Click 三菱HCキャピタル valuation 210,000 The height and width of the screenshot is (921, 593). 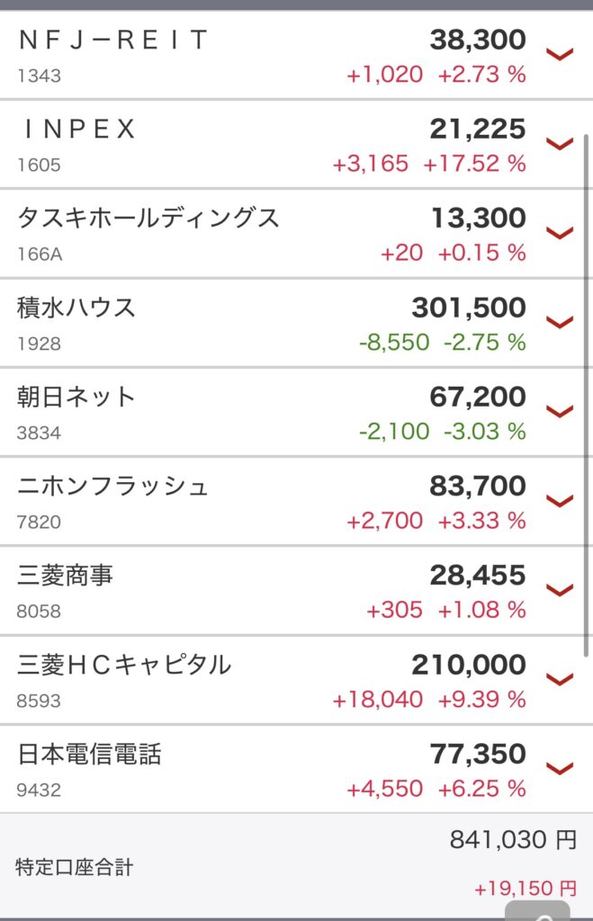[469, 665]
